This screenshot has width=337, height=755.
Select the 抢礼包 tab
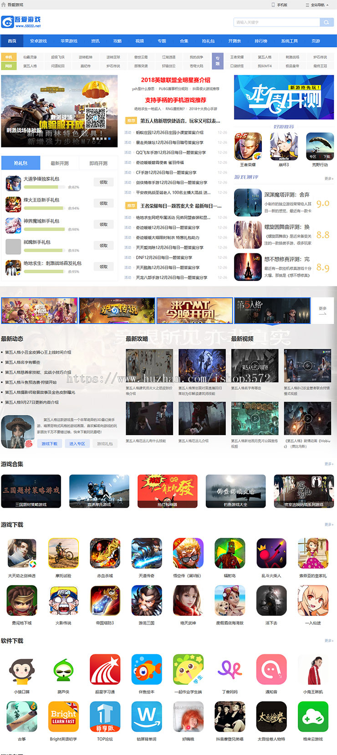point(20,163)
